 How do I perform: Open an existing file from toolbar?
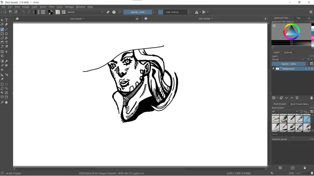10,12
